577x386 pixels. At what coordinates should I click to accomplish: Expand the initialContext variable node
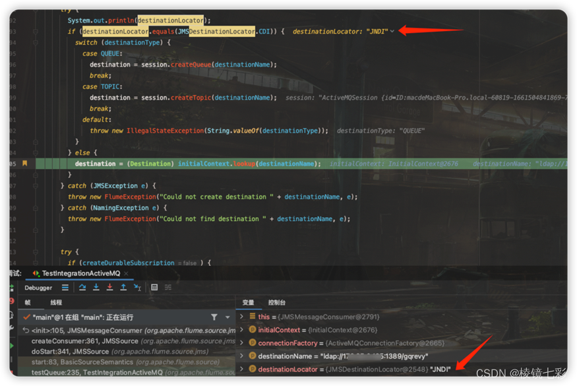pos(241,330)
